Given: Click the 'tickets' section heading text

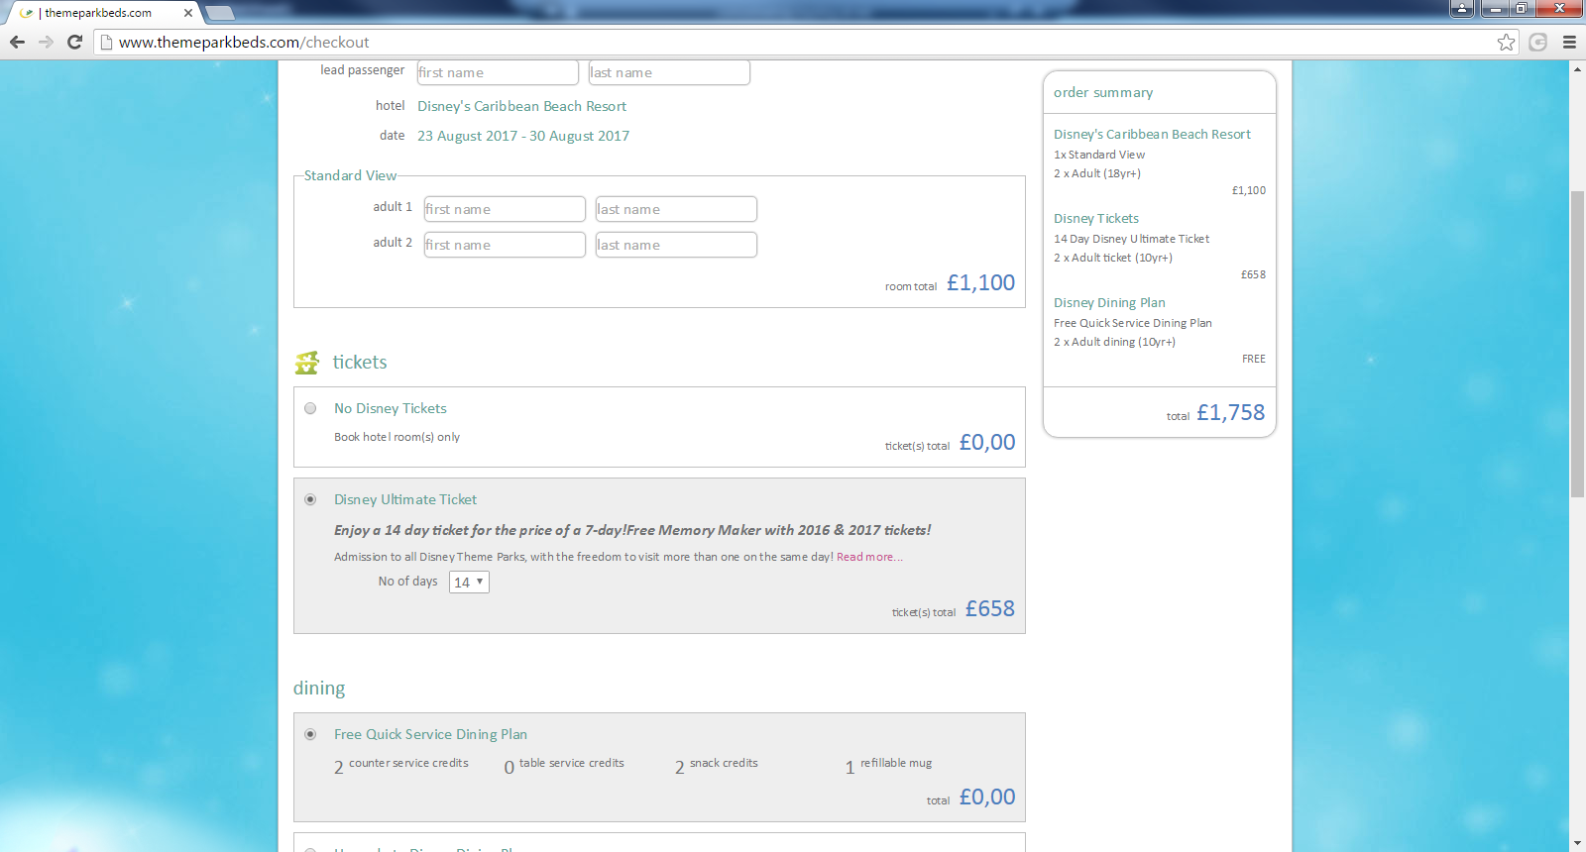Looking at the screenshot, I should coord(360,363).
